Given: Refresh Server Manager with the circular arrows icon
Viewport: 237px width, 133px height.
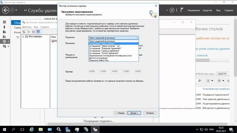Looking at the screenshot, I should pyautogui.click(x=172, y=10).
